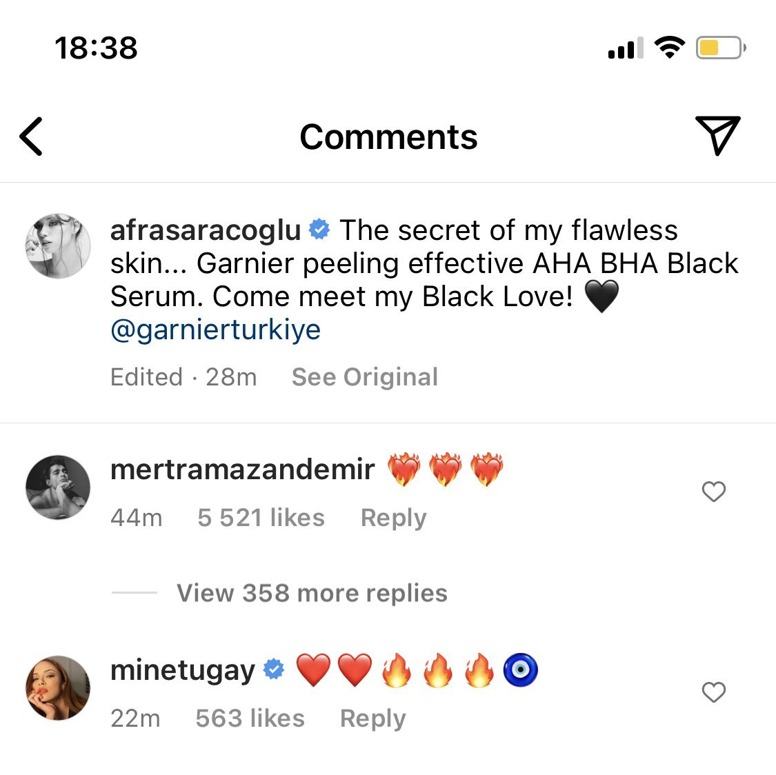Reply to minetugay's comment
Screen dimensions: 776x775
(372, 718)
